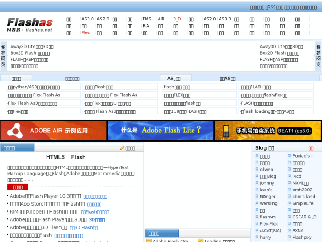
Task: Open johnny's blog link
Action: pyautogui.click(x=267, y=183)
